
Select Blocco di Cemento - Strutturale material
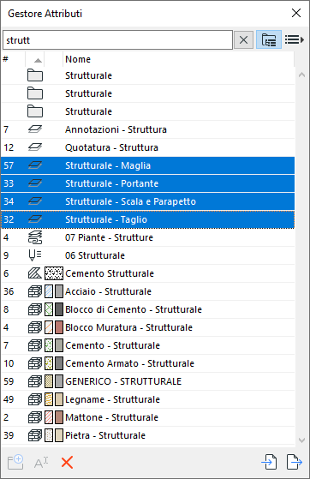(x=148, y=309)
